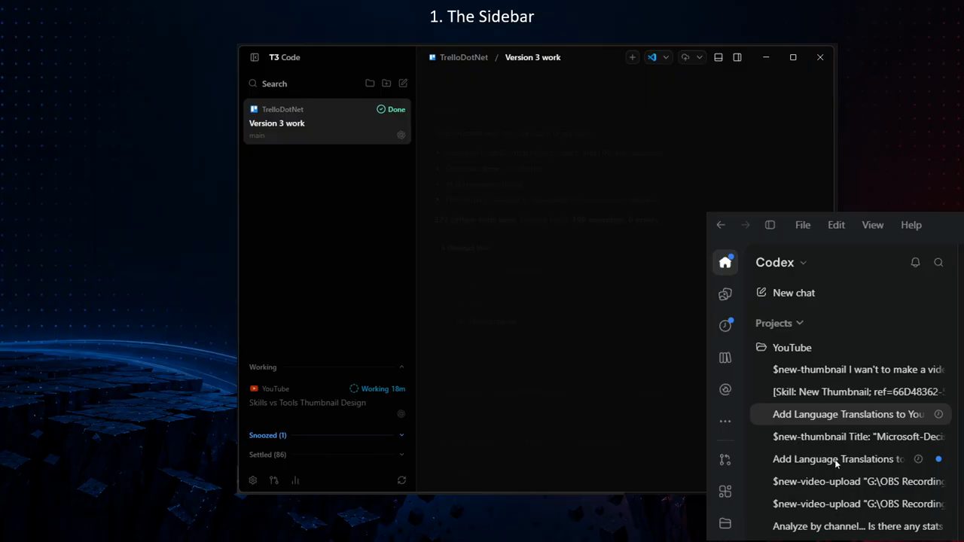Screen dimensions: 964x542
Task: Start a New chat in Codex
Action: (786, 293)
